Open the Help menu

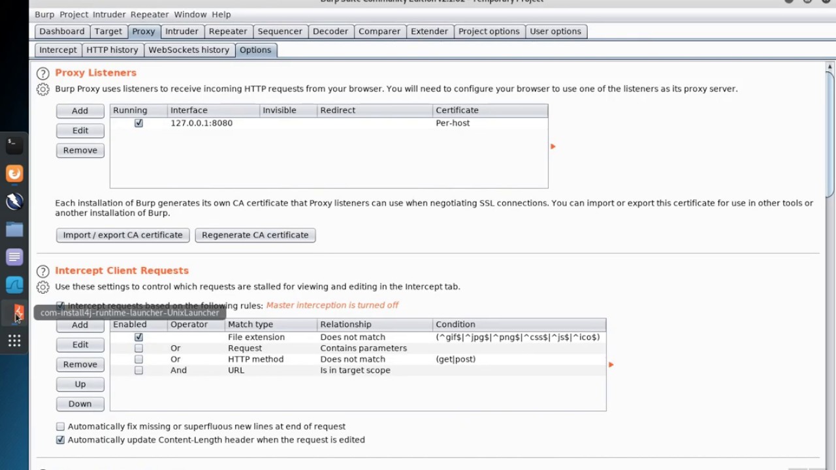click(221, 14)
